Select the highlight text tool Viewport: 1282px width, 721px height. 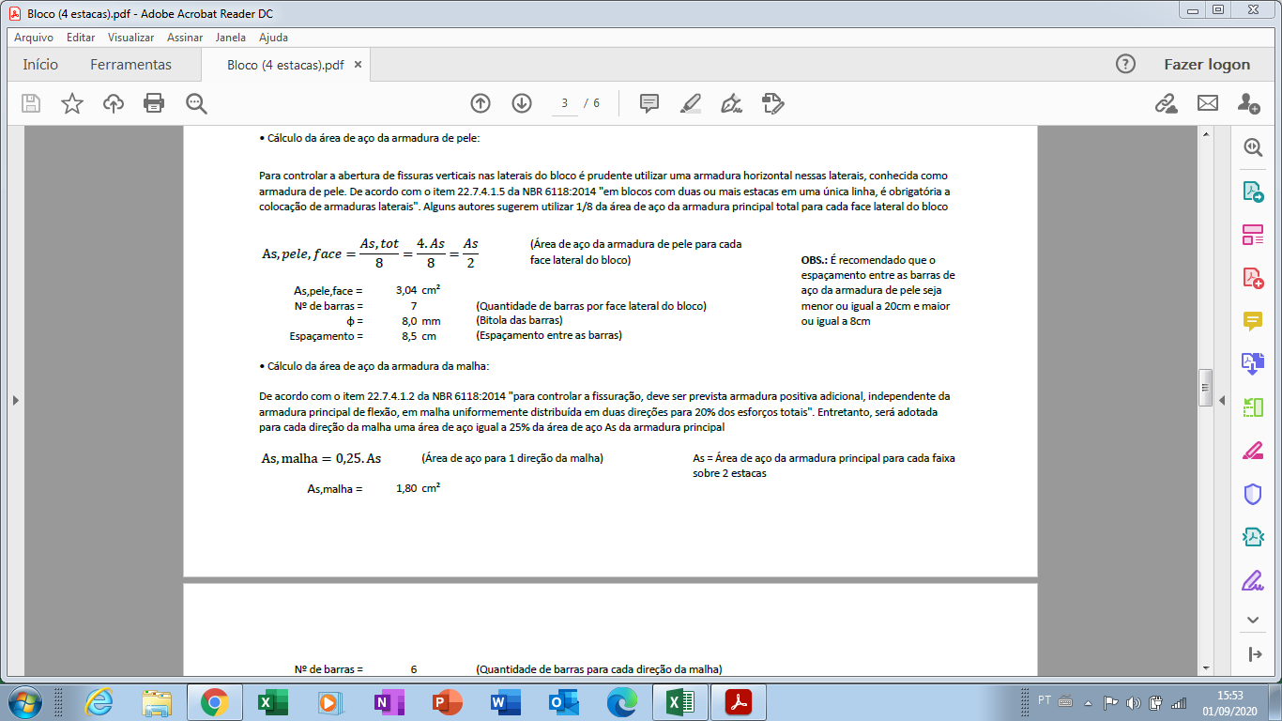(691, 103)
